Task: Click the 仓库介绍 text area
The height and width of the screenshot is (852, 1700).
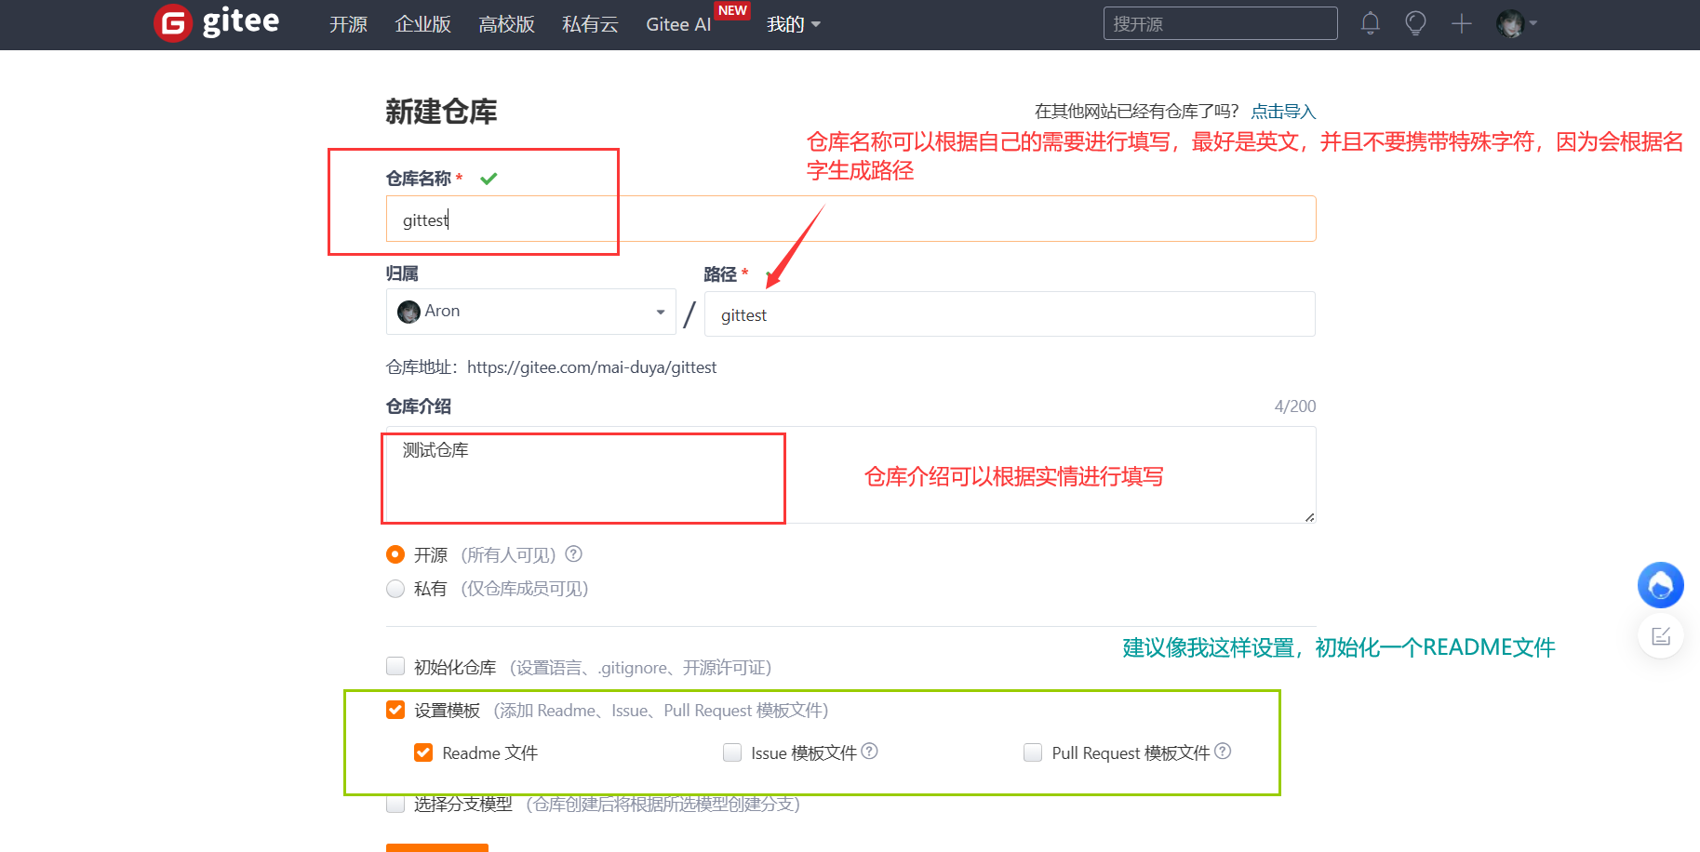Action: click(850, 474)
